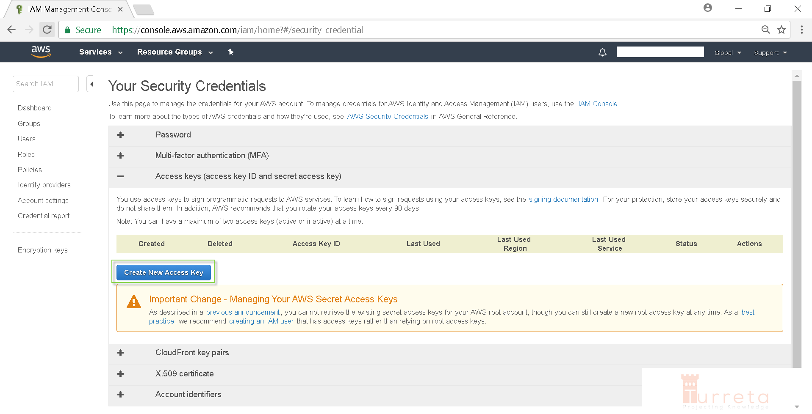Close the IAM Management Console tab
Image resolution: width=812 pixels, height=414 pixels.
click(120, 9)
